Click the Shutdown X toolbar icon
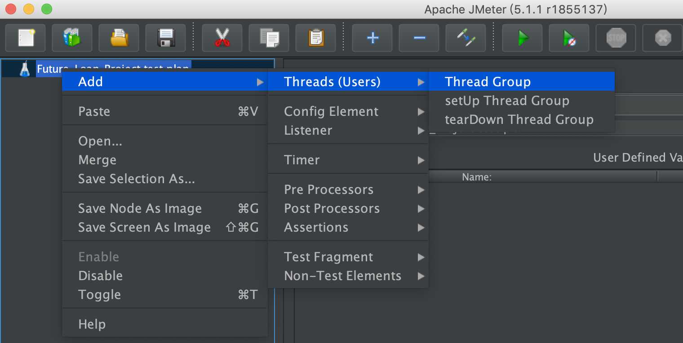The height and width of the screenshot is (343, 683). tap(662, 38)
